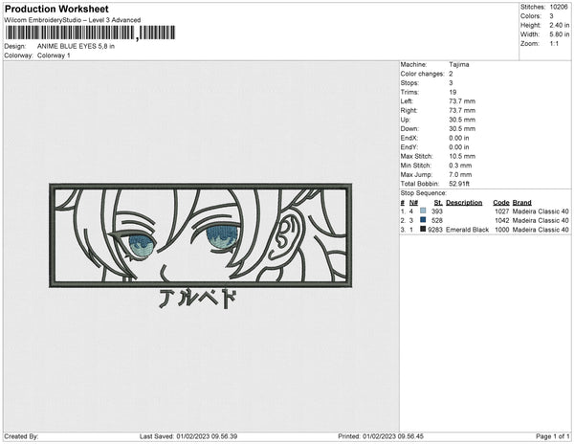Click the 'St.' column header
The image size is (574, 444).
point(438,203)
